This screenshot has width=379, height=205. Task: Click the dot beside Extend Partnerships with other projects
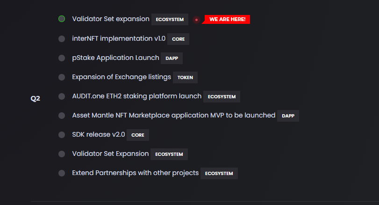point(62,173)
